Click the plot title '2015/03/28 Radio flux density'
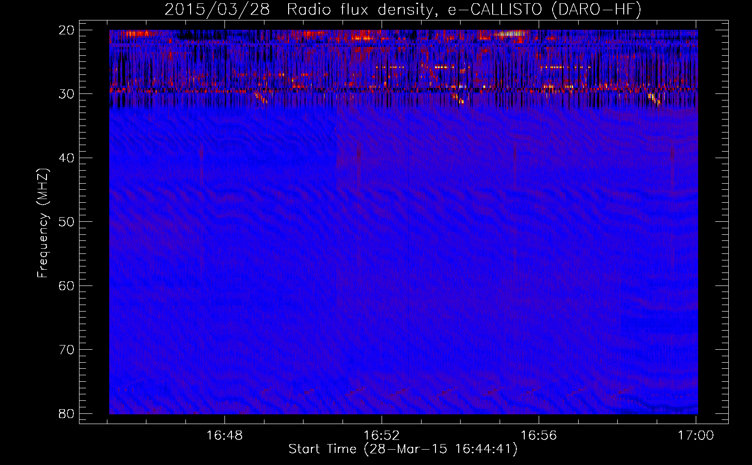 tap(302, 10)
